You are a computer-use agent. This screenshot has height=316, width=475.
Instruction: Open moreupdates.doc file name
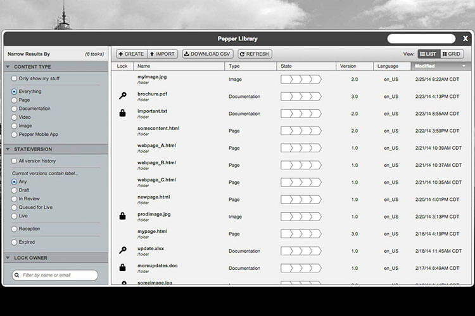click(158, 266)
